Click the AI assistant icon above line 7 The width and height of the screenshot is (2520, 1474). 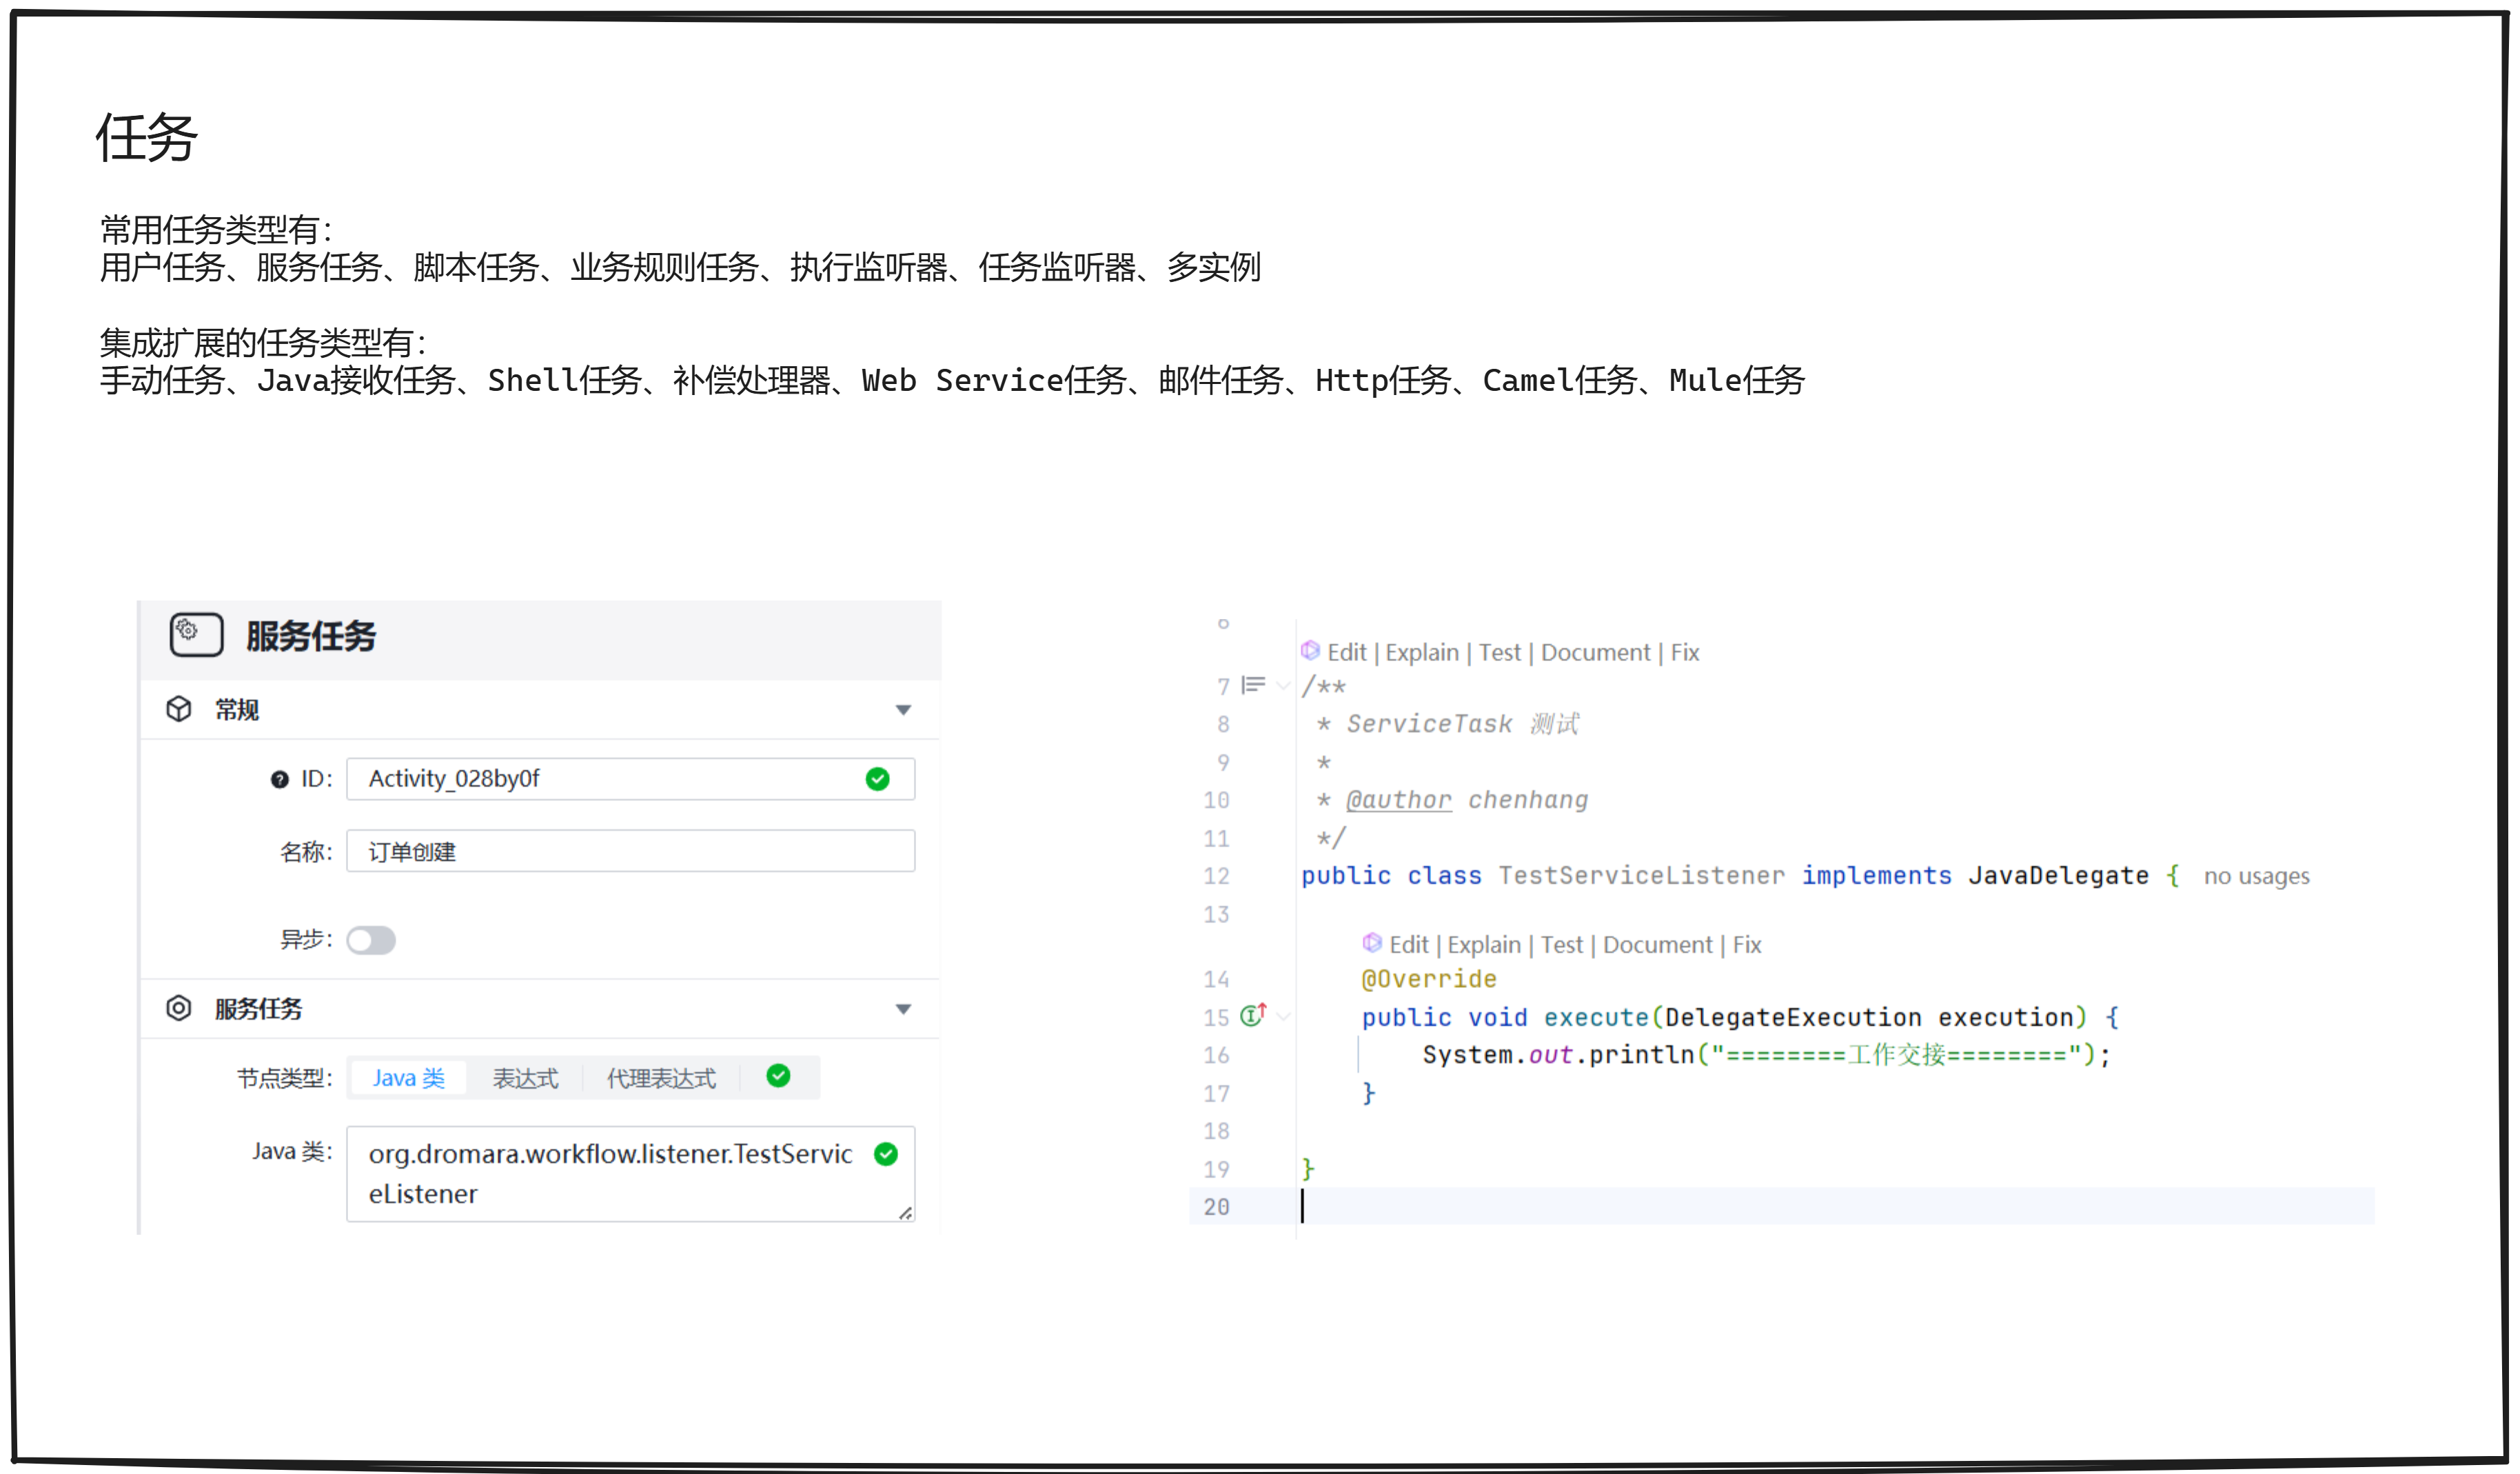(1312, 652)
